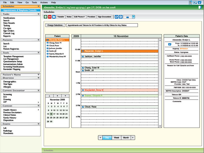The height and width of the screenshot is (153, 204).
Task: Click icon on Cloud, Rose calendar appointment
Action: 83,107
